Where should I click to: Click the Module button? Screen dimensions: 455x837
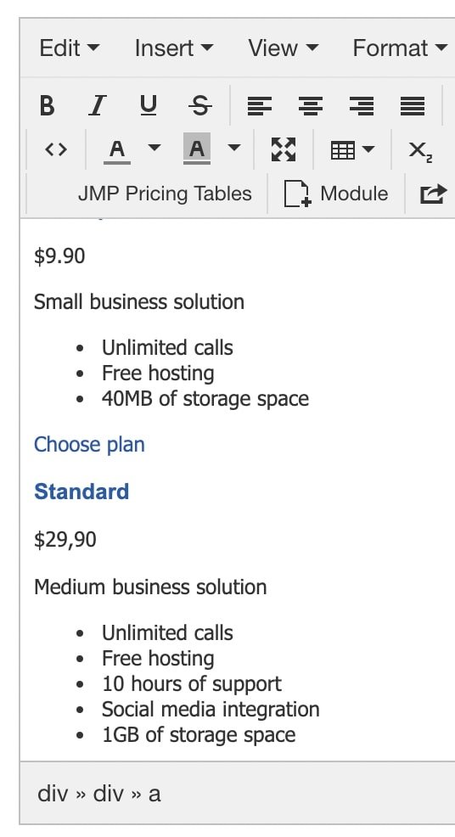click(336, 194)
